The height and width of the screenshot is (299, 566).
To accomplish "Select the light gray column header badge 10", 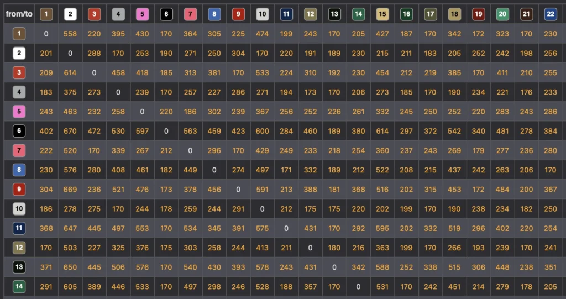I will 262,14.
